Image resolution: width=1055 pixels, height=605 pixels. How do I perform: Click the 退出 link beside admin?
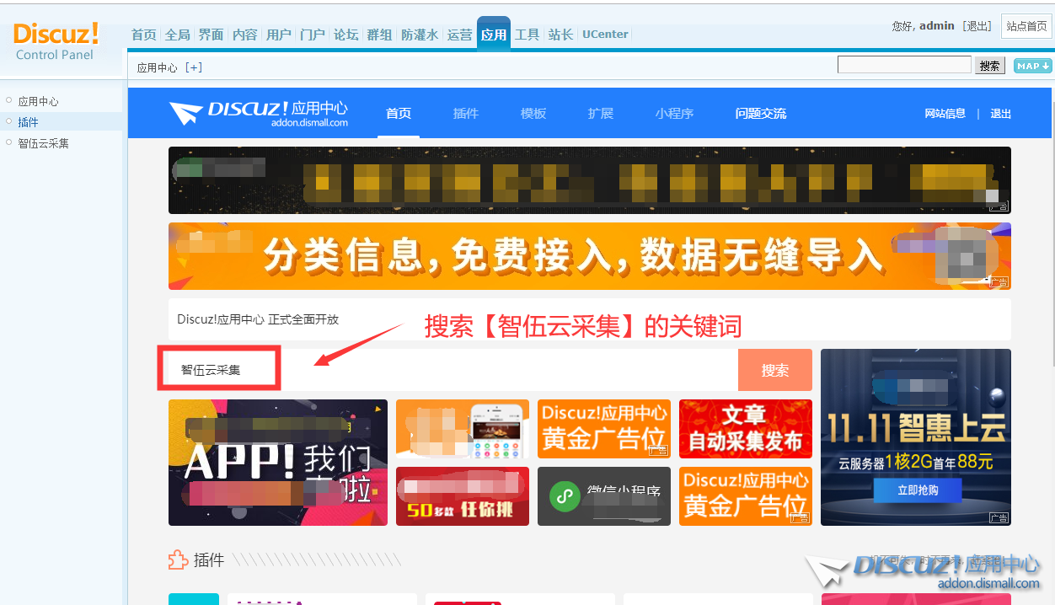pyautogui.click(x=977, y=26)
